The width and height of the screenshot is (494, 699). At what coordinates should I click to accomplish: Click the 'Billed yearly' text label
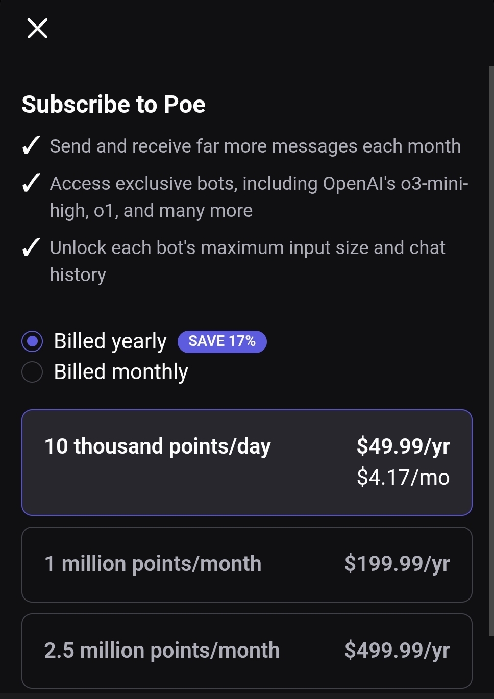click(x=110, y=341)
